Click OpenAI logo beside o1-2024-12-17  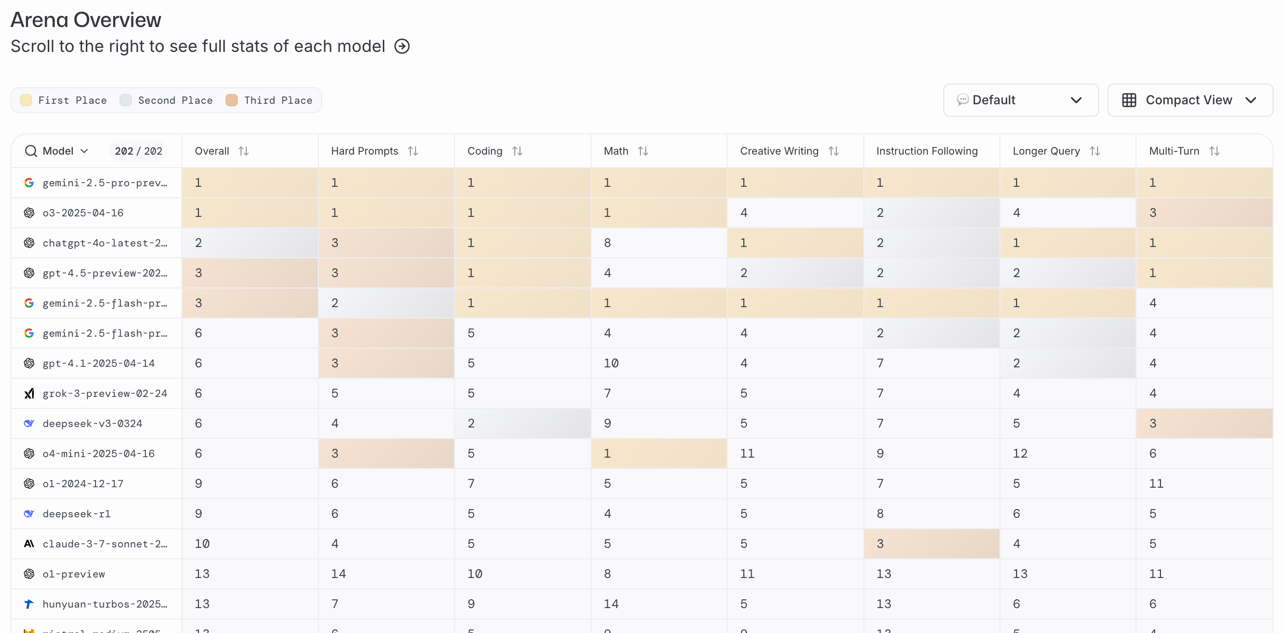click(29, 484)
